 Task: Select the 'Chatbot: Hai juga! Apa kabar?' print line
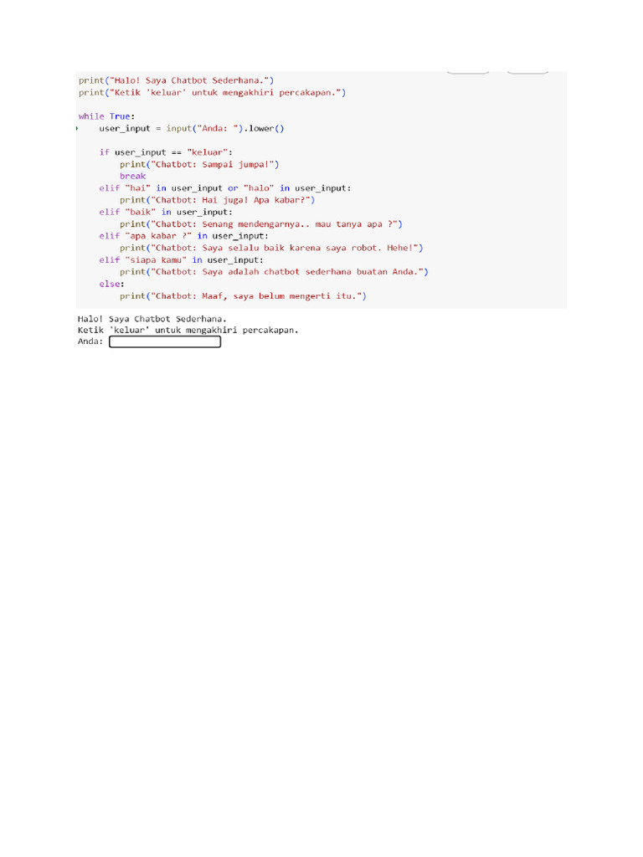(x=218, y=200)
